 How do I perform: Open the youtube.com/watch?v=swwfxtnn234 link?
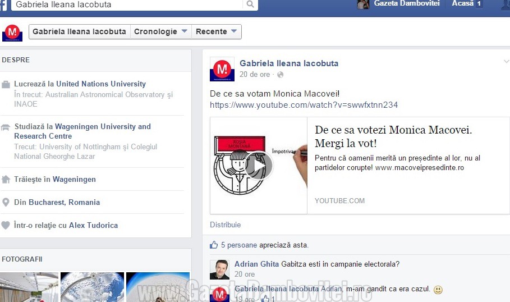(x=304, y=105)
